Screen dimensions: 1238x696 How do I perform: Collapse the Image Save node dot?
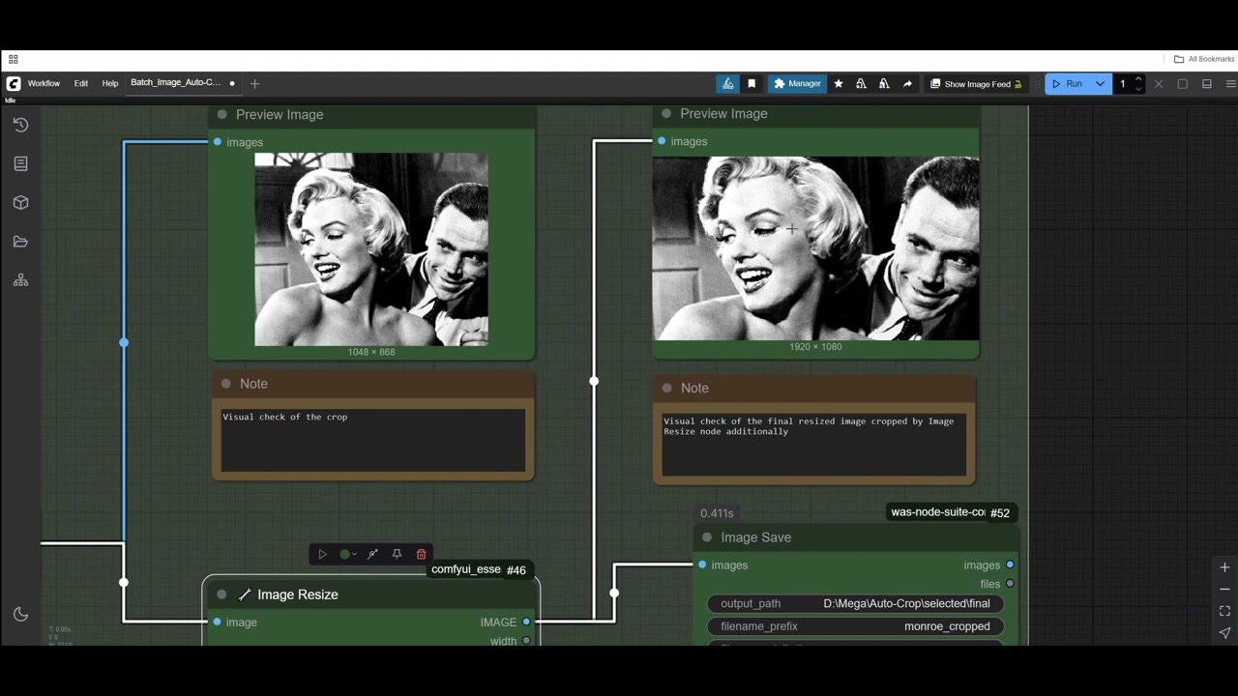707,537
